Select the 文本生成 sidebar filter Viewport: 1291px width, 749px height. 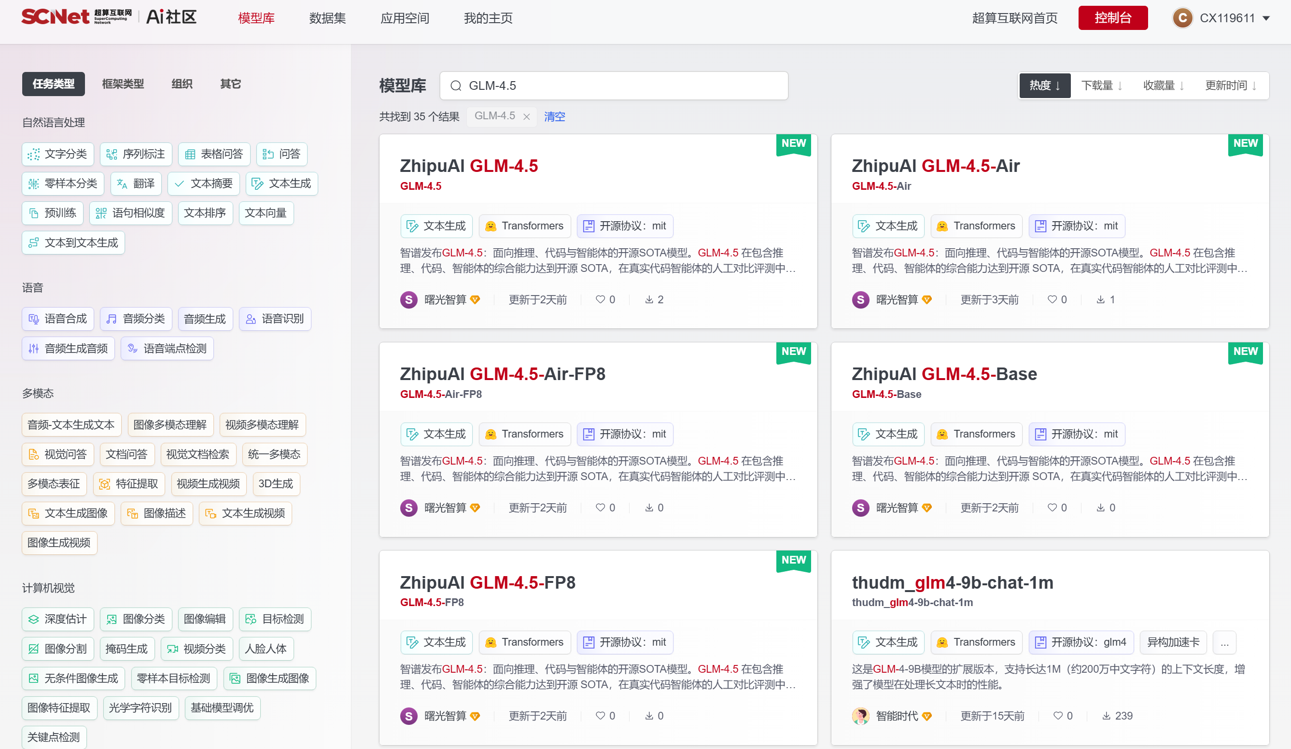[x=282, y=184]
